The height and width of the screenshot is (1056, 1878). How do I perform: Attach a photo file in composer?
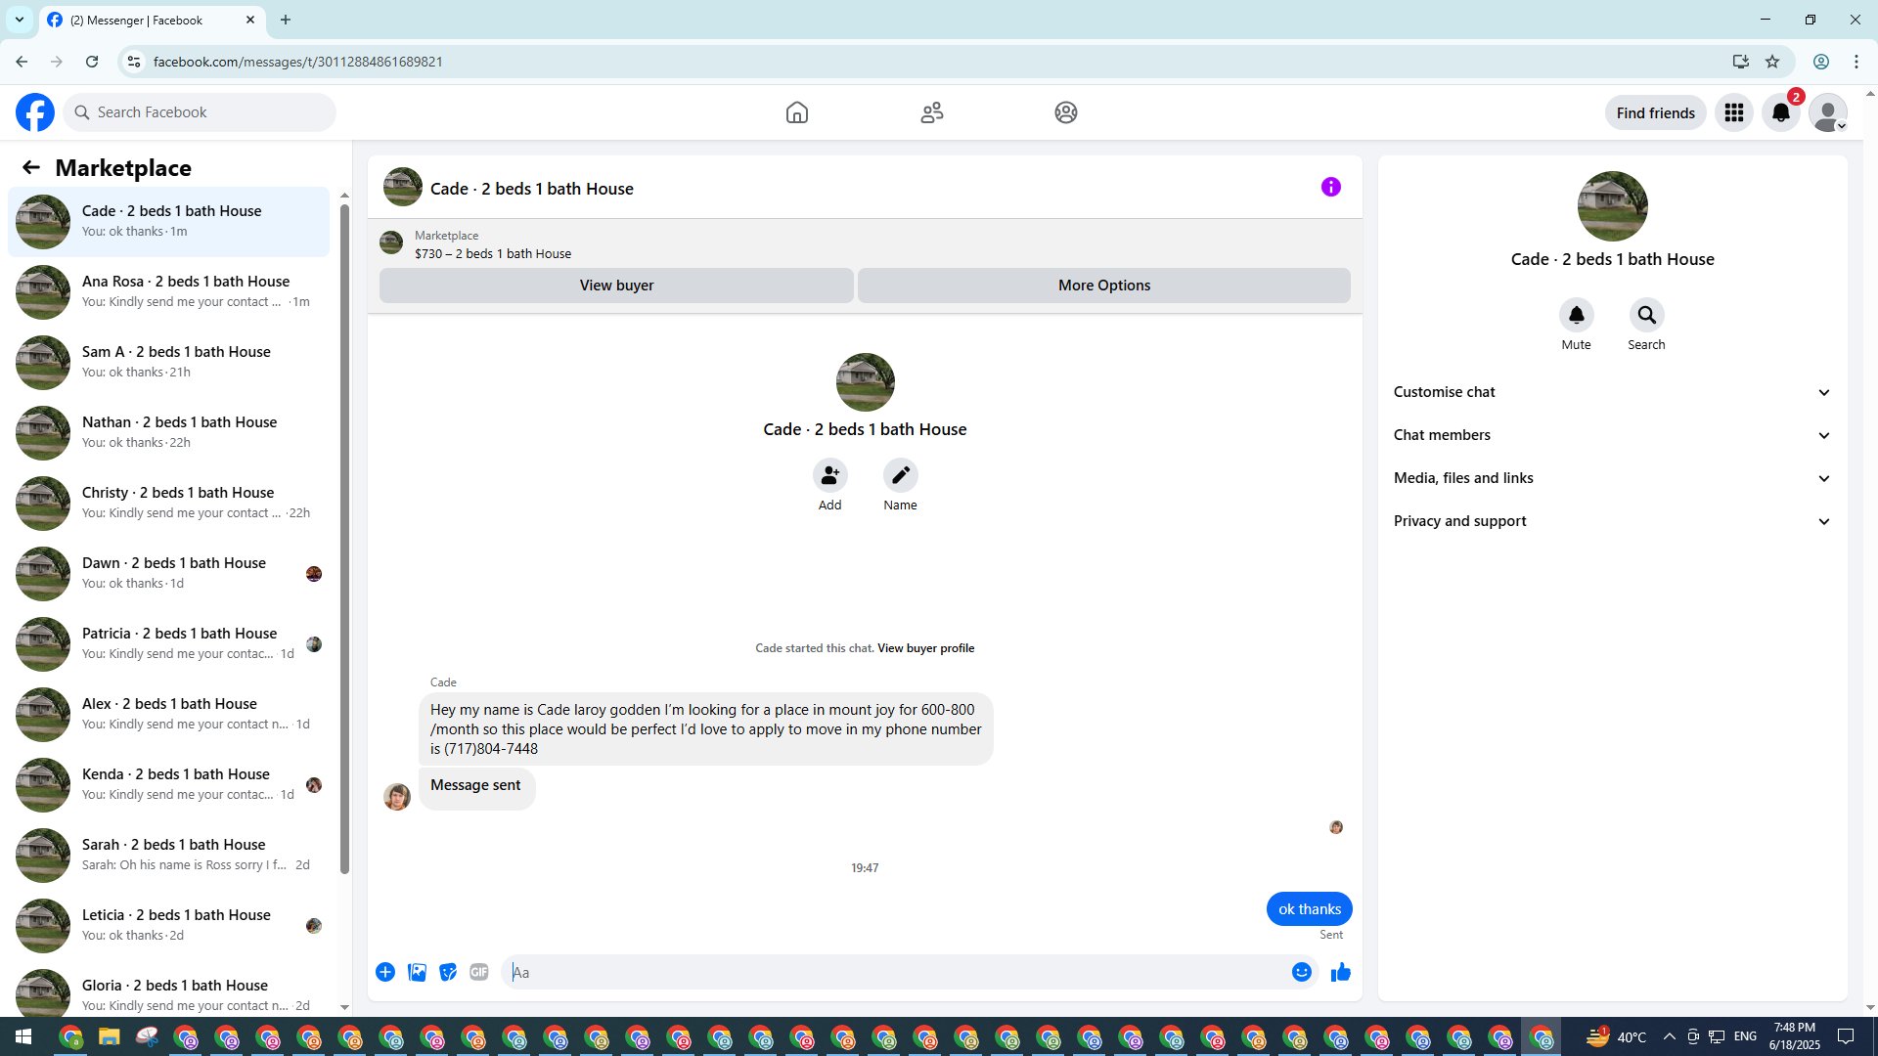point(417,972)
